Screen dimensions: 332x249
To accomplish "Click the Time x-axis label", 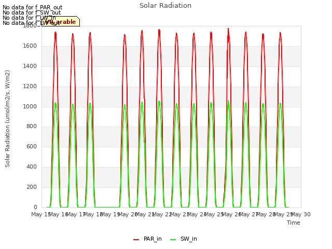I will click(294, 223).
